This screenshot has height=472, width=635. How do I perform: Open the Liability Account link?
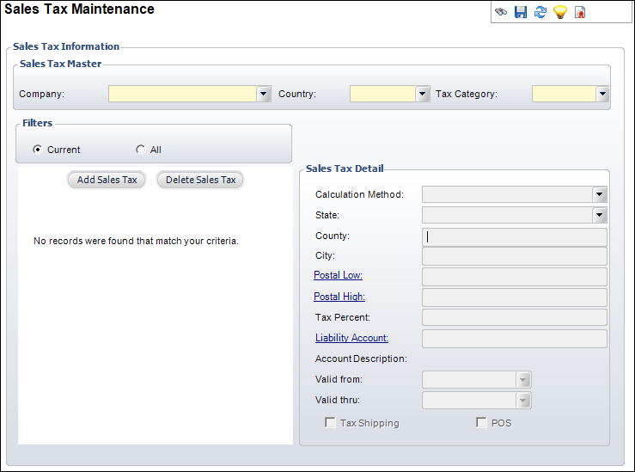pos(351,338)
